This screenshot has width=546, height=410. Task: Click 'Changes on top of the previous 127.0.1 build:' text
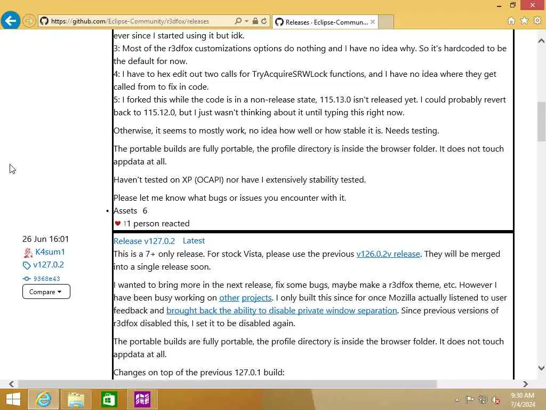(199, 372)
